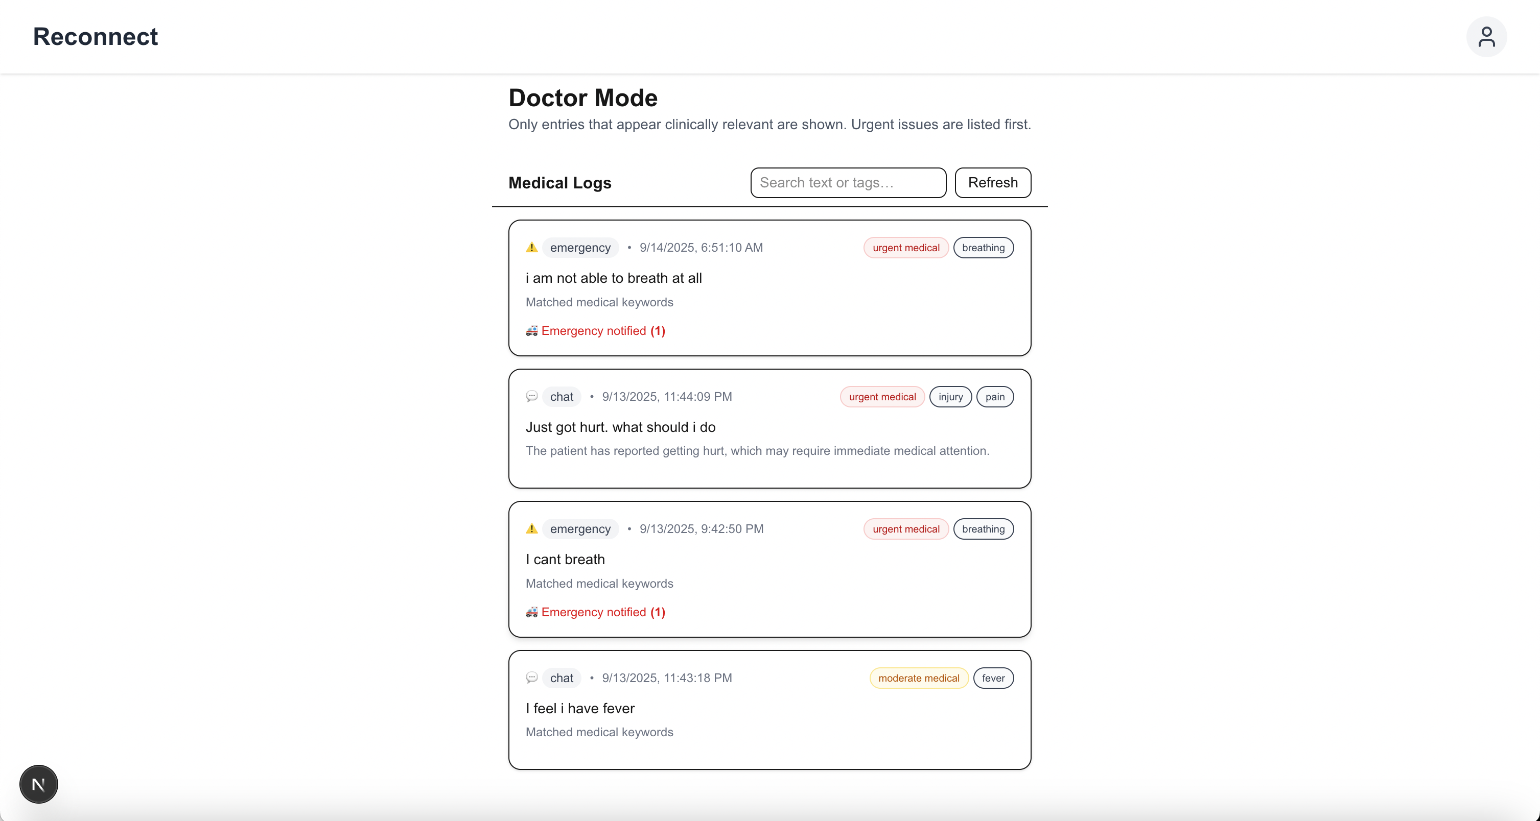This screenshot has width=1540, height=821.
Task: Click ambulance icon in 'I cant breath' log
Action: [531, 613]
